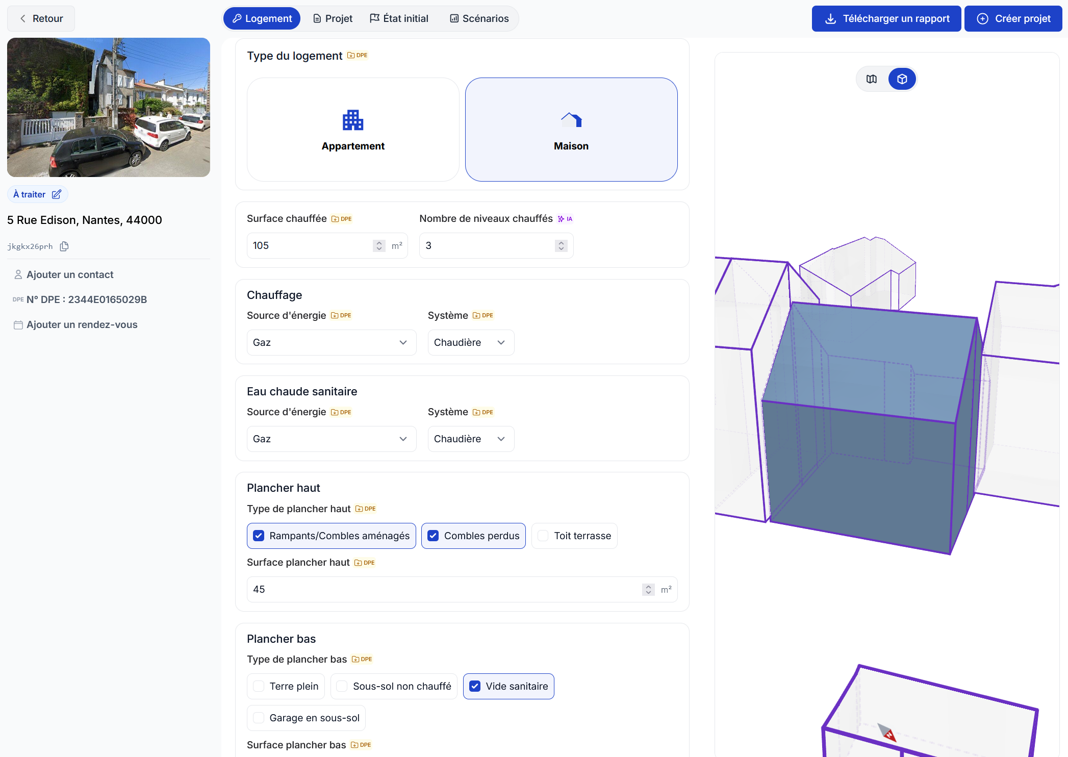Click the Nombre de niveaux chauffés stepper
This screenshot has height=757, width=1068.
tap(561, 246)
